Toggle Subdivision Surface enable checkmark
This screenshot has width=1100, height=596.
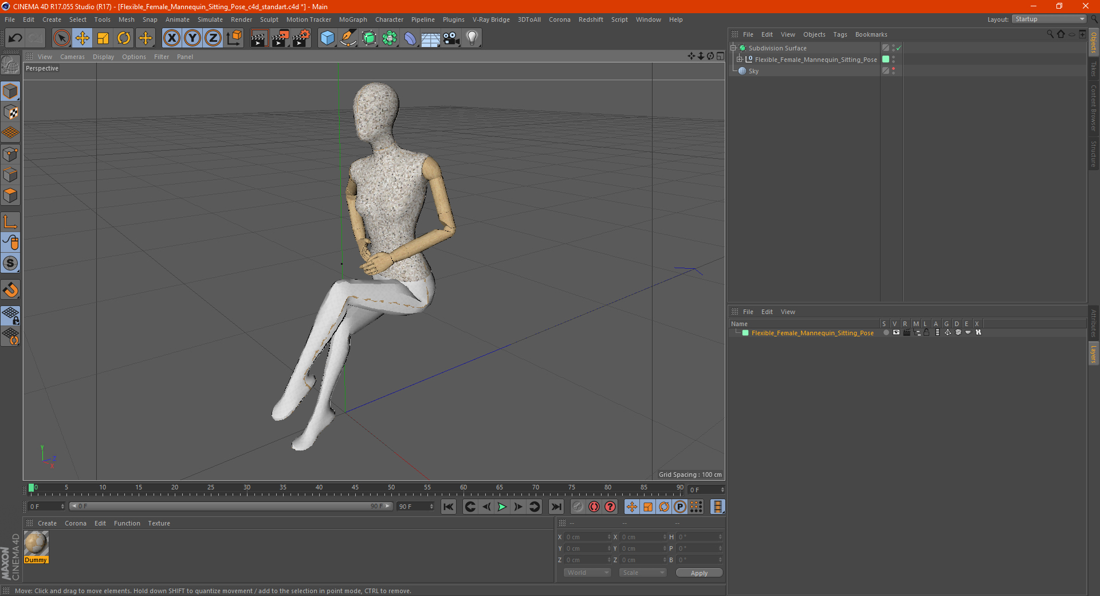pyautogui.click(x=898, y=48)
